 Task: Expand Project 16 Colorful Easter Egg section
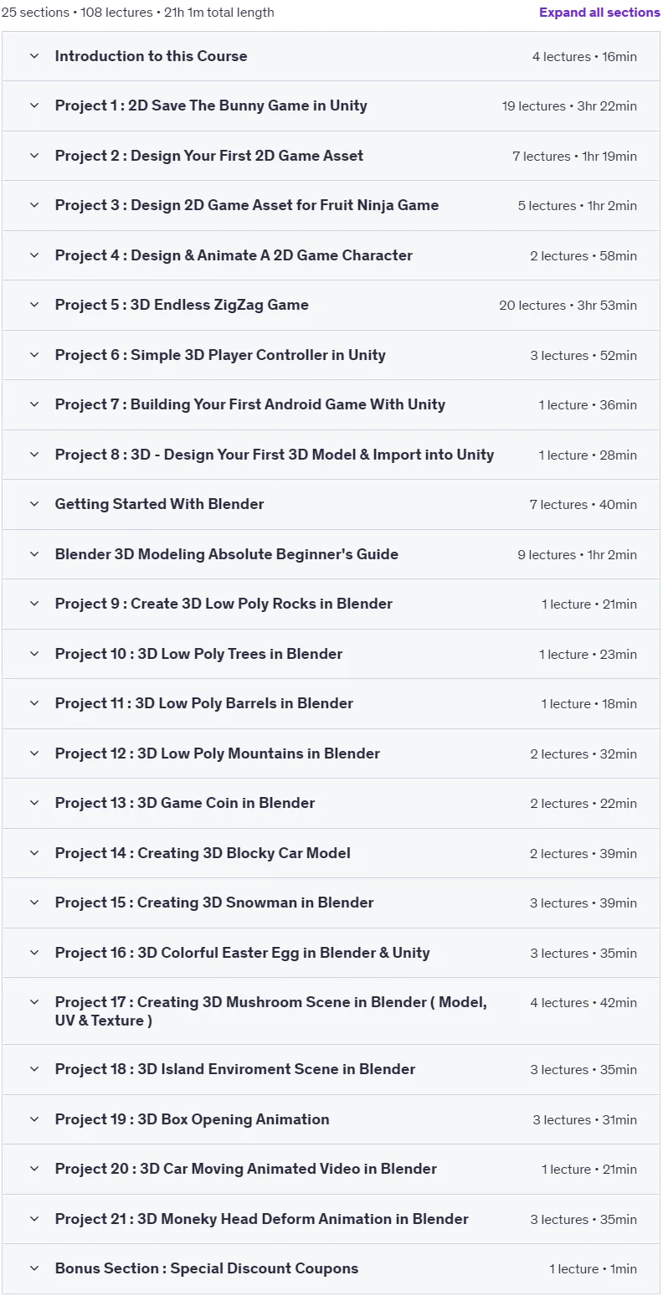[331, 953]
